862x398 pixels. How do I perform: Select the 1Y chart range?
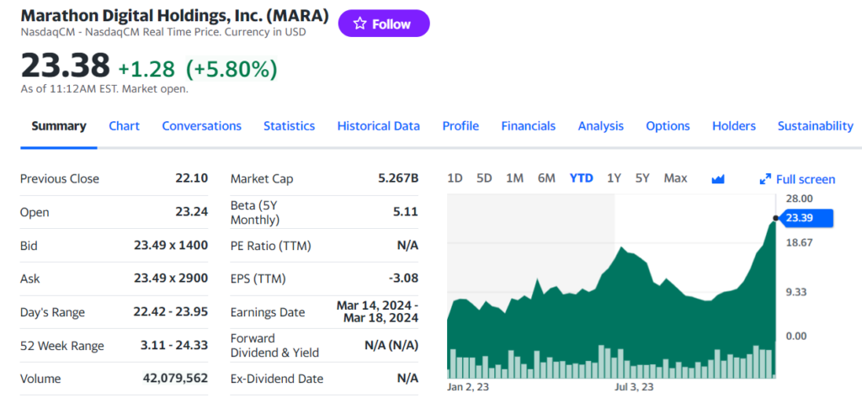tap(614, 178)
